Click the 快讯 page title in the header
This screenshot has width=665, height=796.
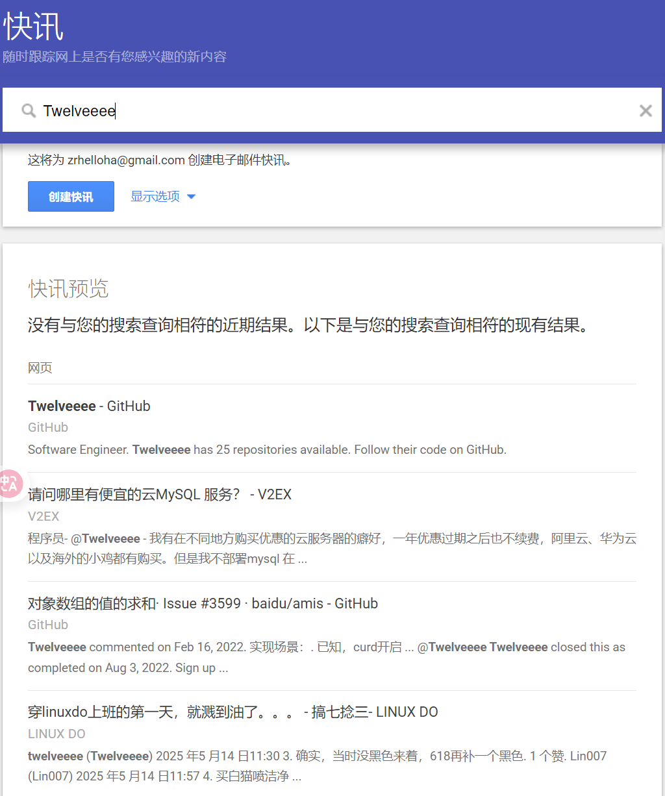33,27
